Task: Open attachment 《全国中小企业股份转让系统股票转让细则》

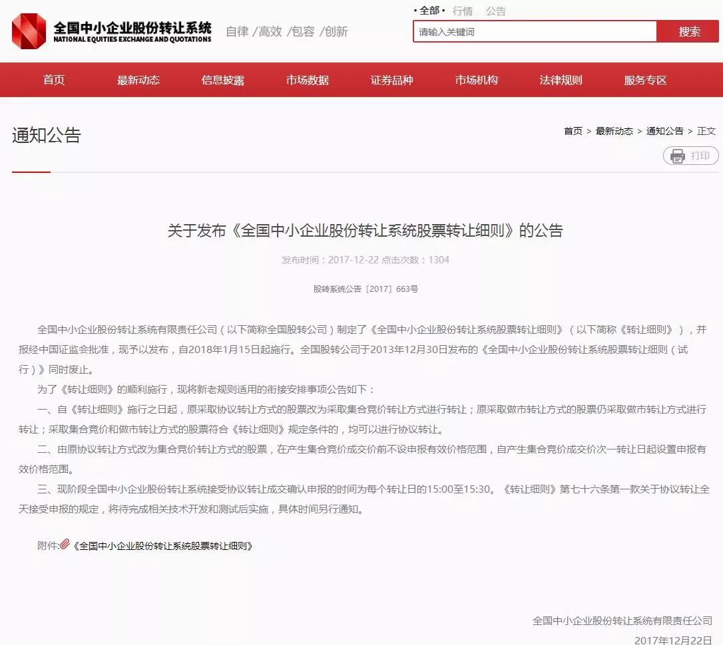Action: tap(162, 546)
